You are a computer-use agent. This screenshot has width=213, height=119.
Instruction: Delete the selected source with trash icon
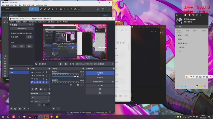point(37,89)
